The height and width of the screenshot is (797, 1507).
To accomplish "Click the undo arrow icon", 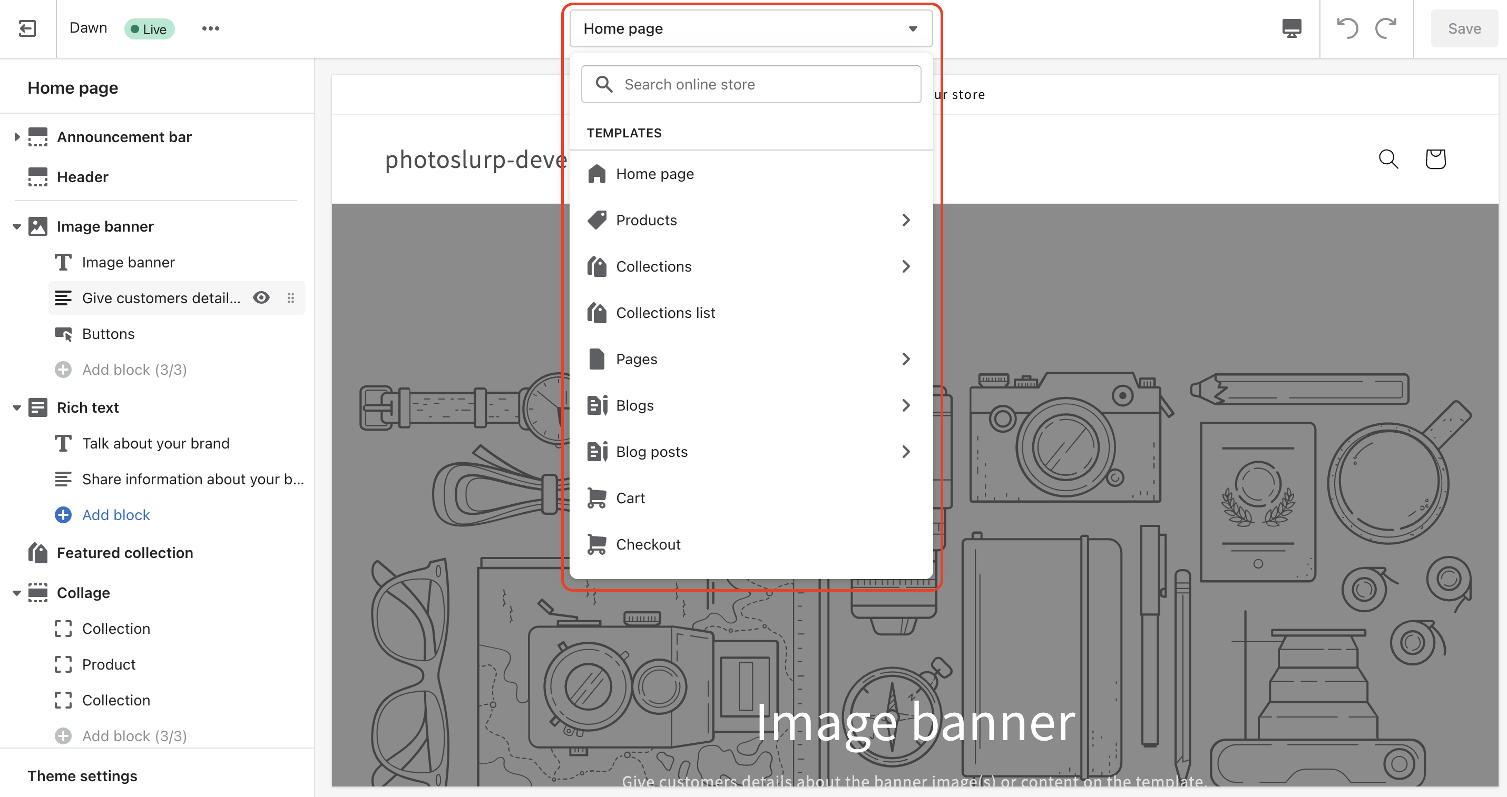I will [1347, 28].
